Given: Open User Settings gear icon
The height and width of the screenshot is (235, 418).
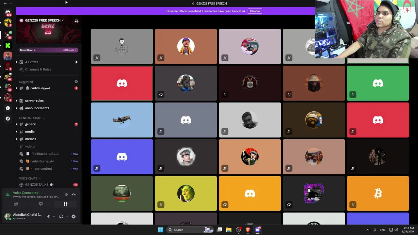Looking at the screenshot, I should (x=73, y=216).
